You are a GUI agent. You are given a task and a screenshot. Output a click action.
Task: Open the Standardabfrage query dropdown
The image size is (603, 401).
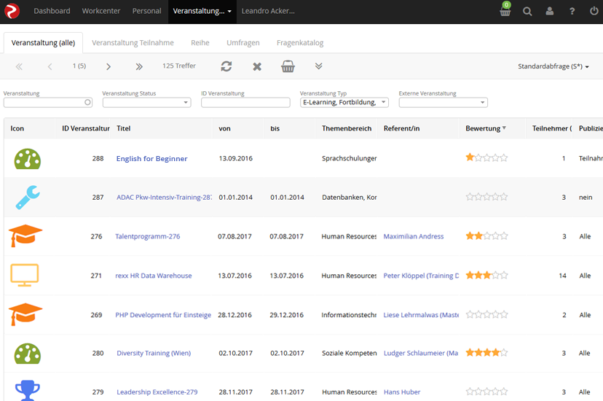coord(553,66)
